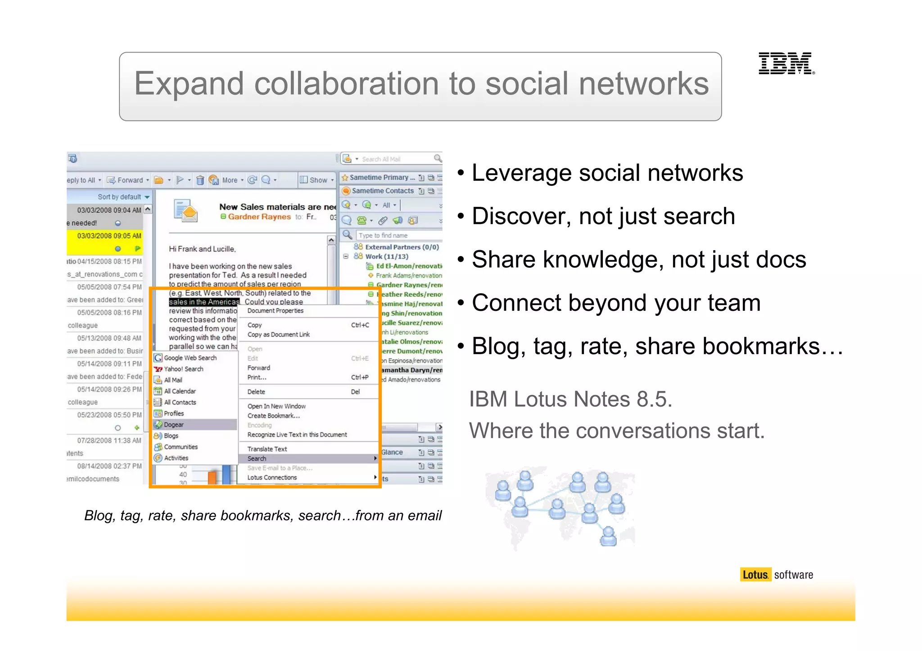The width and height of the screenshot is (922, 651).
Task: Select Frank Adams contact entry
Action: pos(405,275)
